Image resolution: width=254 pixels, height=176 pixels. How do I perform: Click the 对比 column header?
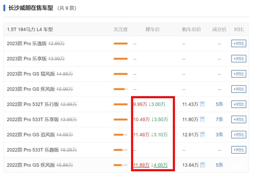tap(238, 29)
